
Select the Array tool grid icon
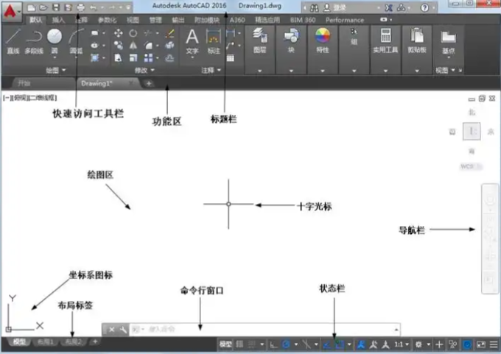click(148, 58)
